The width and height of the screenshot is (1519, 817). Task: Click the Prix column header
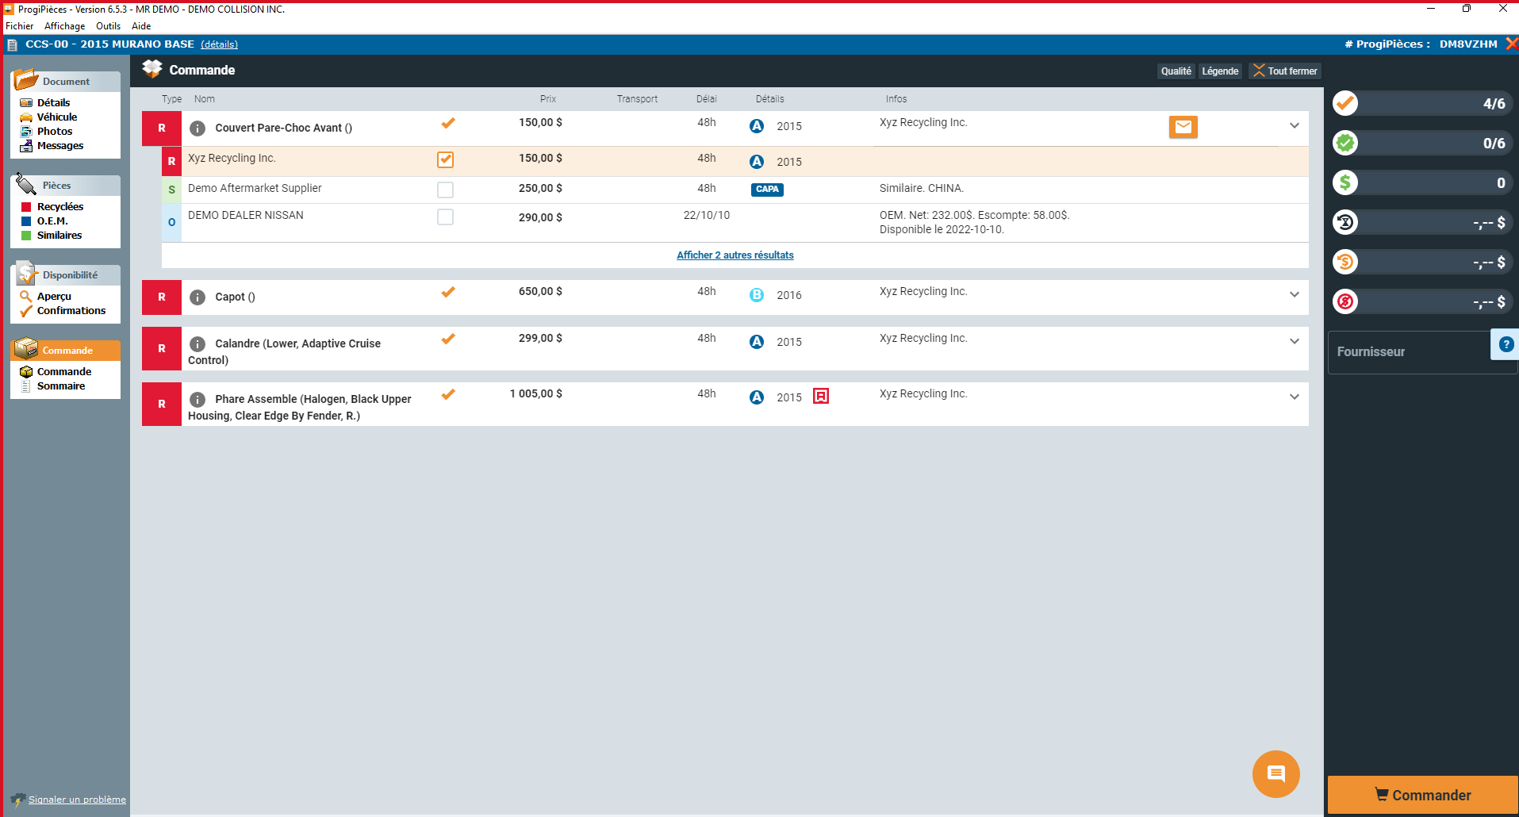[x=548, y=99]
